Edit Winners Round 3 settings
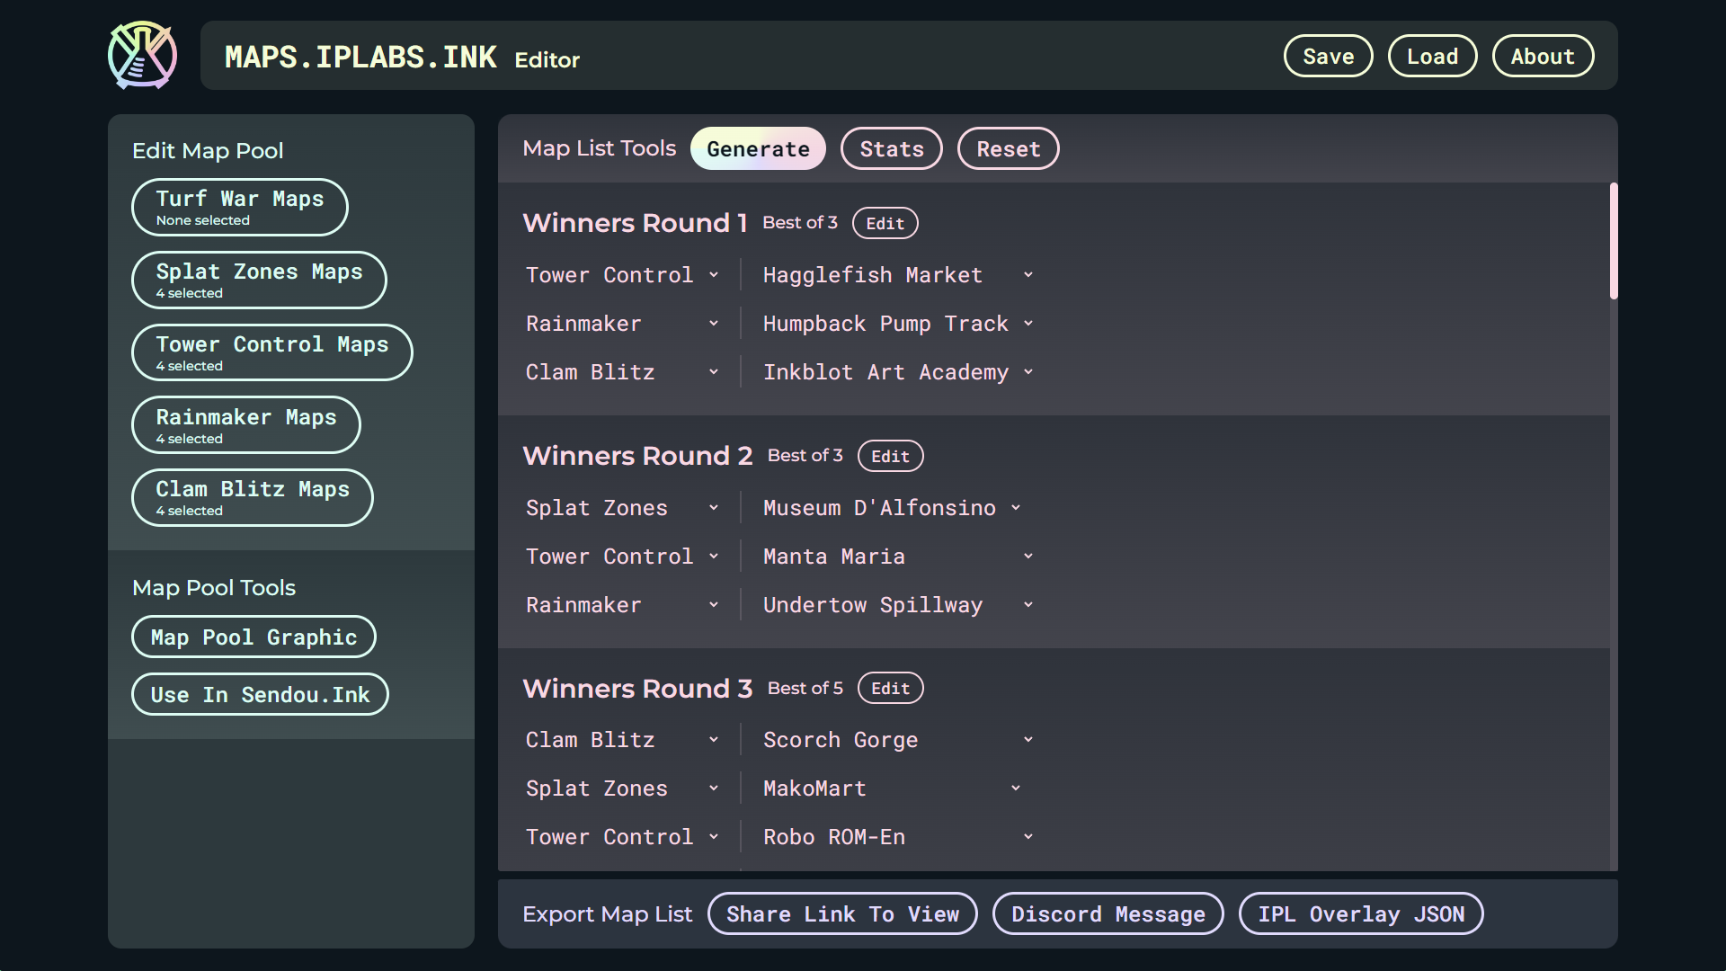The image size is (1726, 971). click(890, 689)
